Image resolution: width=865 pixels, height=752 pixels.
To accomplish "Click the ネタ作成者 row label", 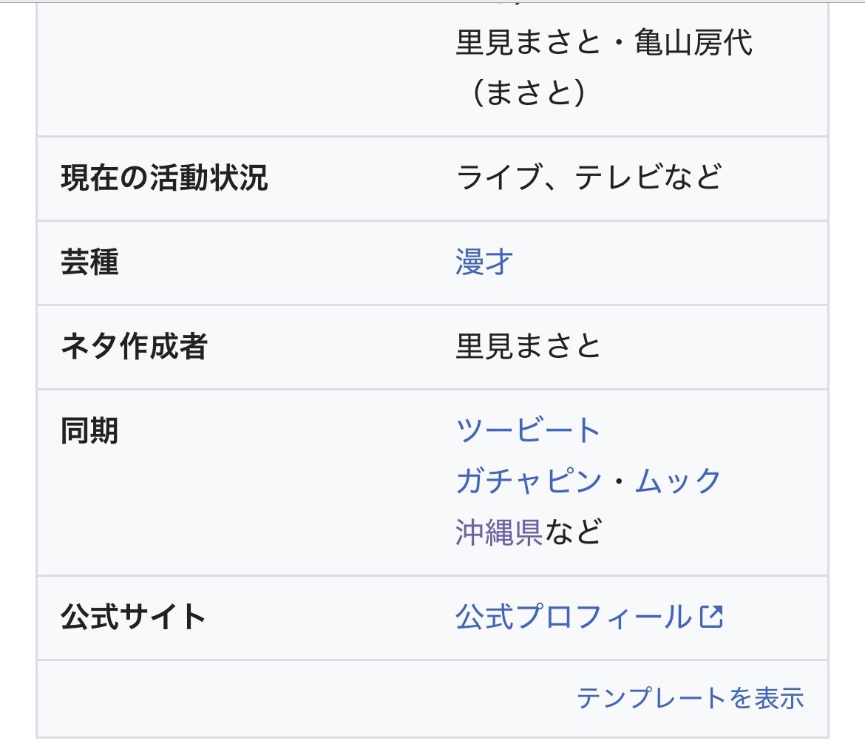I will (134, 347).
